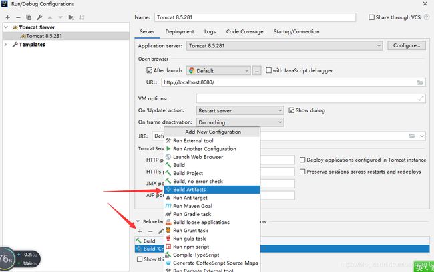
Task: Select the Build row in Before launch list
Action: click(x=282, y=241)
